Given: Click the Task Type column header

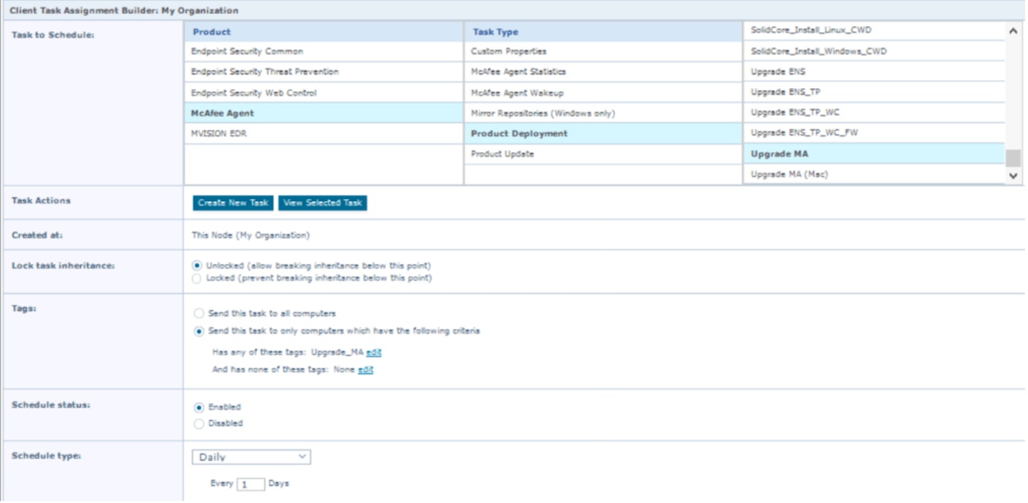Looking at the screenshot, I should tap(603, 32).
